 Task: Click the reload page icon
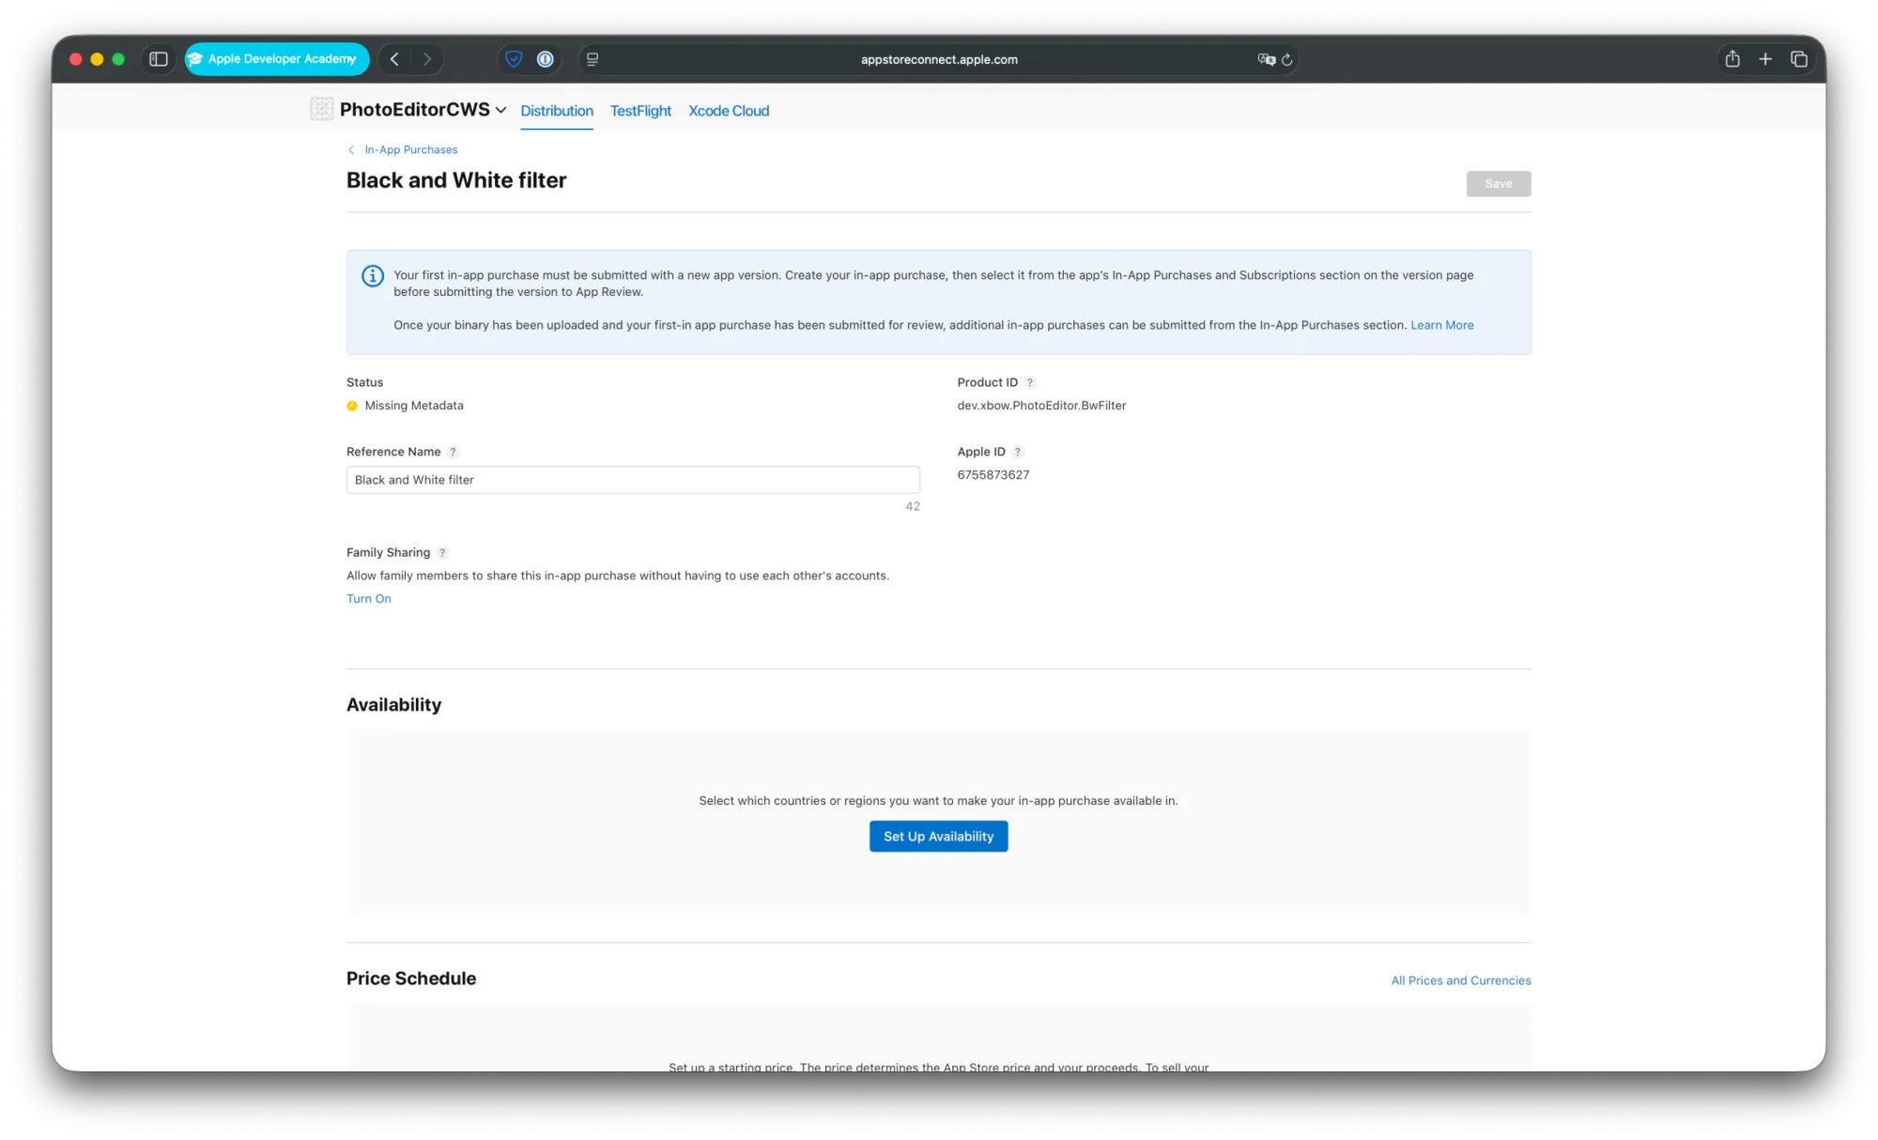1287,59
